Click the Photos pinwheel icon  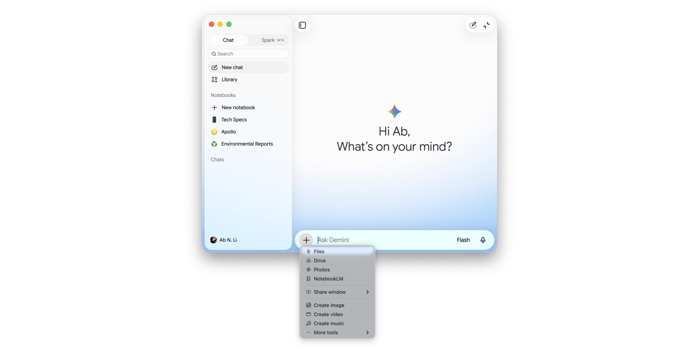tap(308, 270)
